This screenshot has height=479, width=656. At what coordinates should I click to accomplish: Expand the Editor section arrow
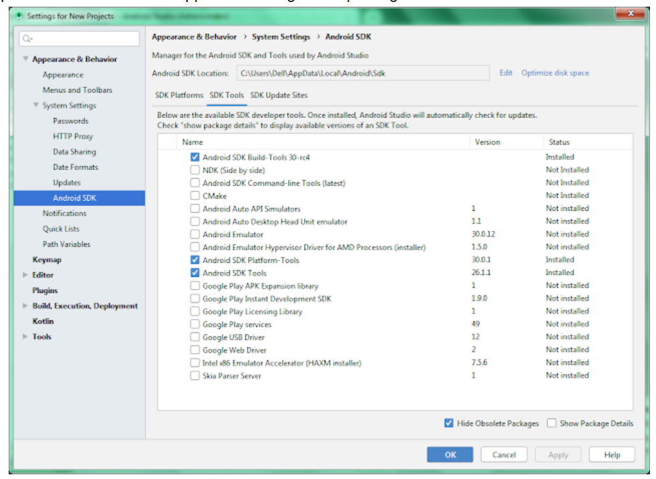[x=25, y=275]
